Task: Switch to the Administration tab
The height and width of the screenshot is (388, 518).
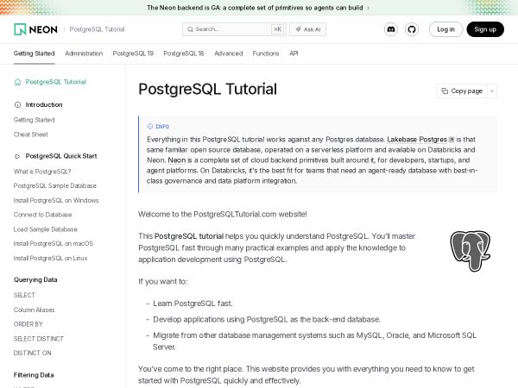Action: (84, 53)
